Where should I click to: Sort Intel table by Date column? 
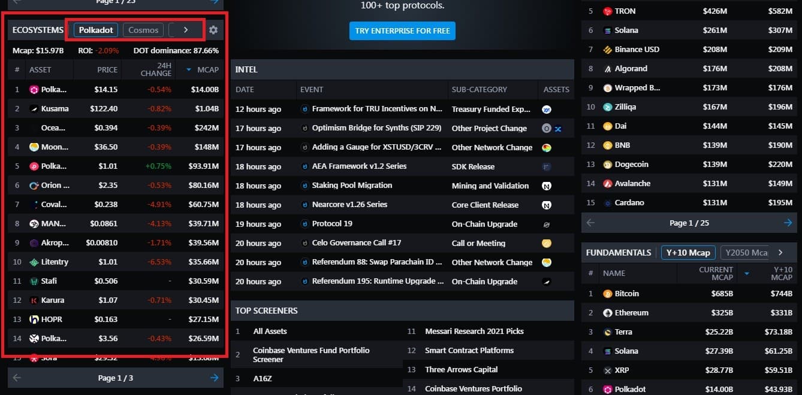click(245, 89)
